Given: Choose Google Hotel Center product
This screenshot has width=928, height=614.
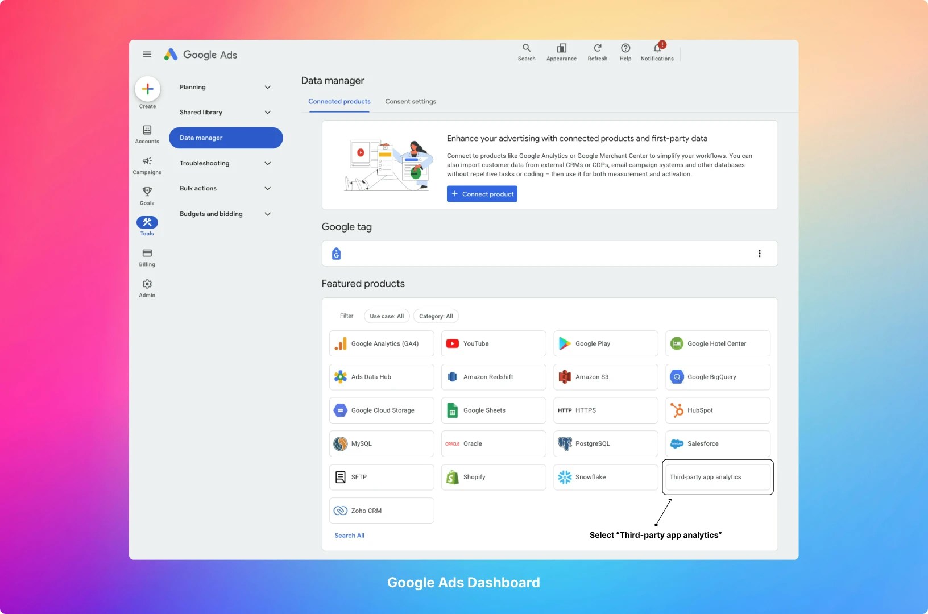Looking at the screenshot, I should click(x=718, y=343).
